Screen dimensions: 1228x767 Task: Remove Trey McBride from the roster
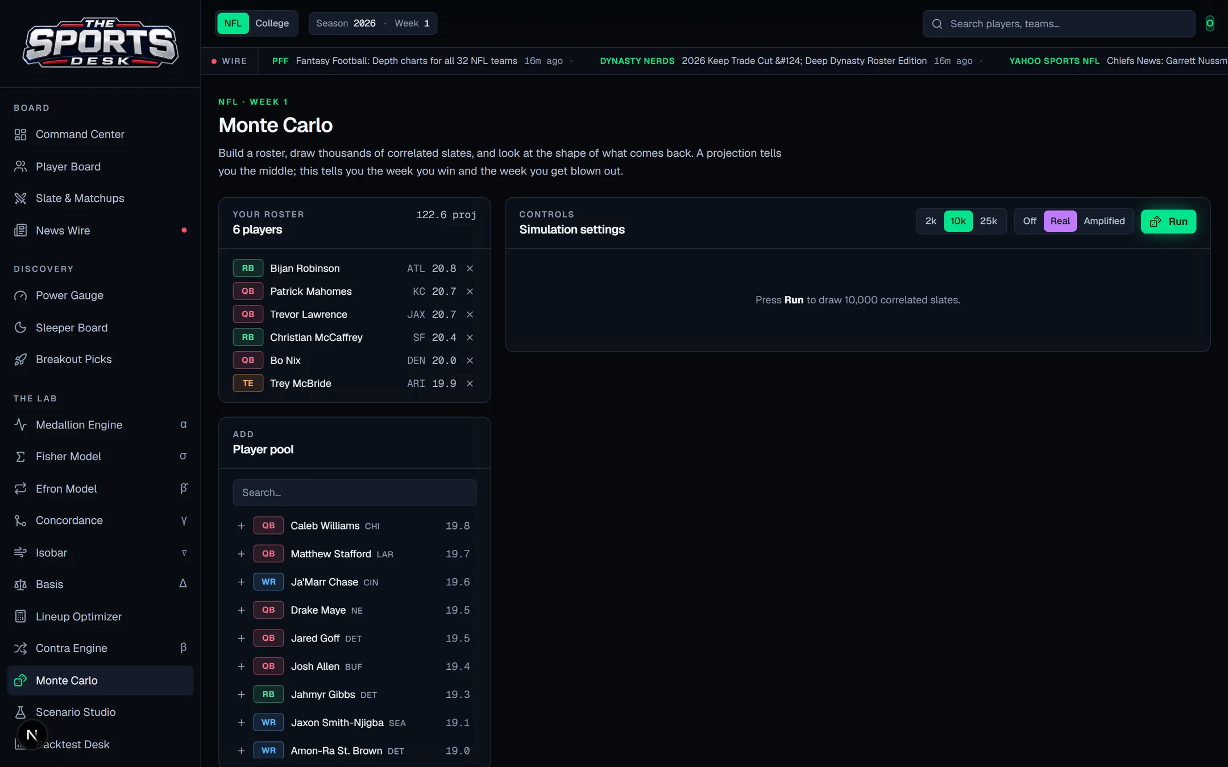tap(470, 383)
